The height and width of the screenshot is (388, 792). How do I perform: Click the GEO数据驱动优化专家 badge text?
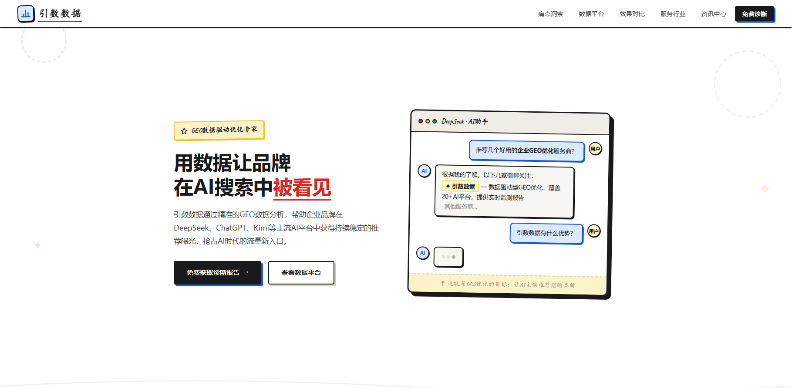pos(224,130)
